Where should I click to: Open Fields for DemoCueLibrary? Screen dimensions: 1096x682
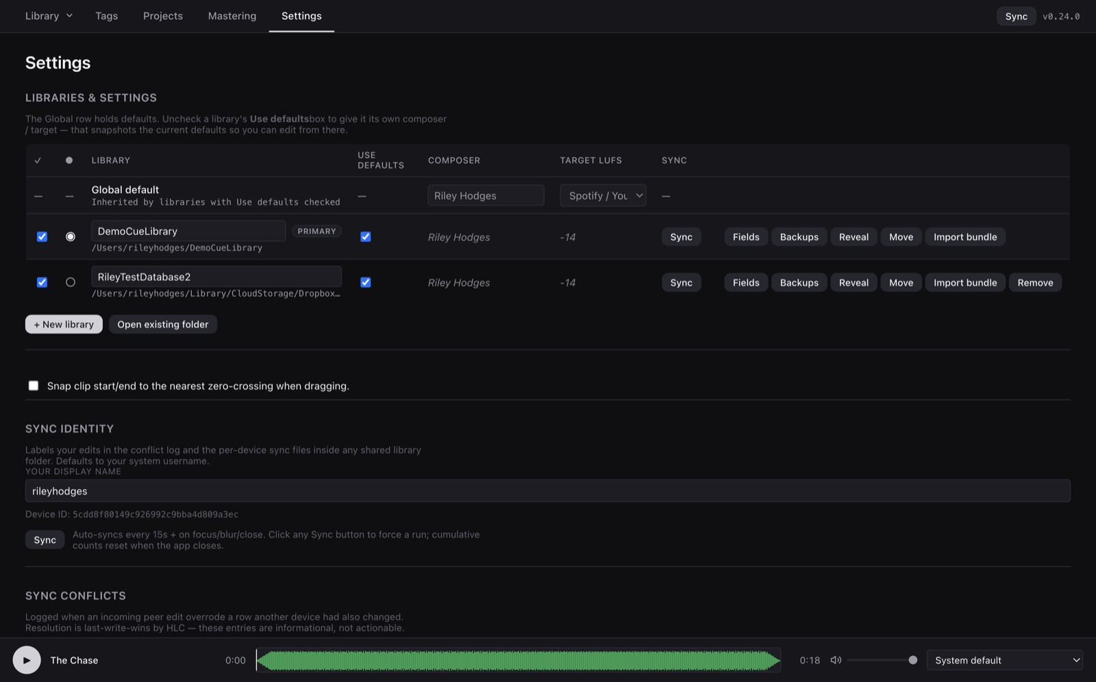tap(746, 237)
